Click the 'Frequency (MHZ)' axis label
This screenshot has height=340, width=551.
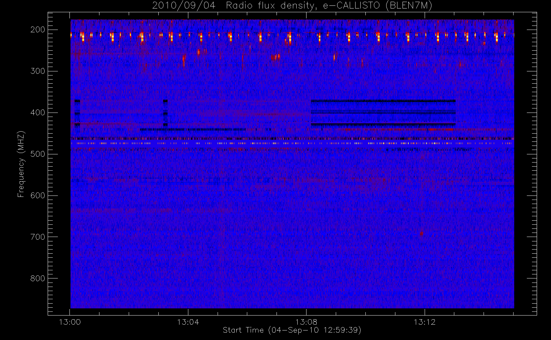click(x=21, y=164)
